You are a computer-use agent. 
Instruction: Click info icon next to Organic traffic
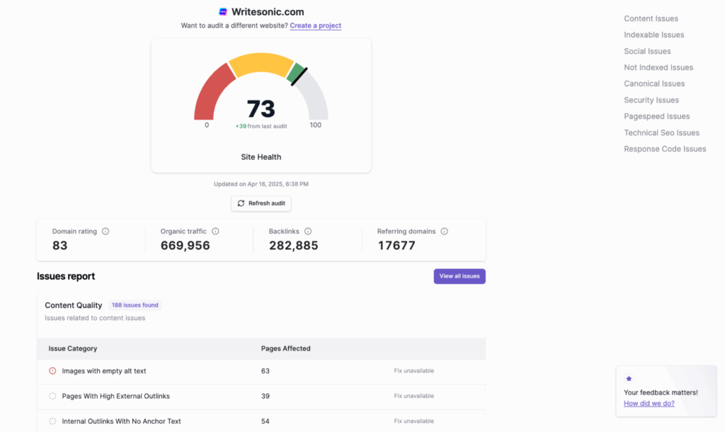click(x=215, y=232)
